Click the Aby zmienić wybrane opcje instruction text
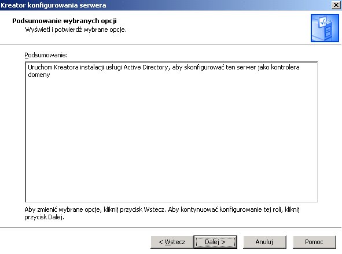Screen dimensions: 342x254 pos(162,213)
